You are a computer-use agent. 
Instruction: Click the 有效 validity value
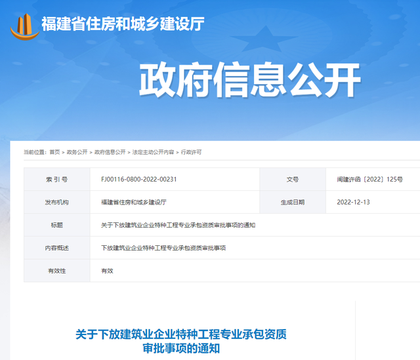107,271
